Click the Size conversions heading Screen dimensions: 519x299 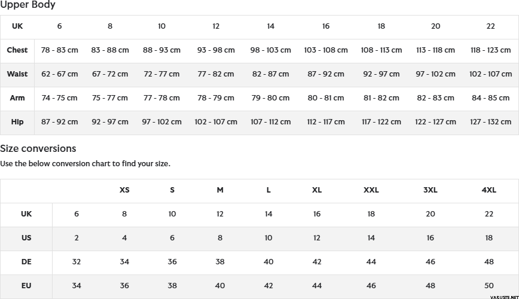point(38,148)
